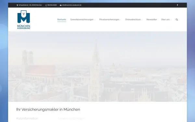Click the location pin icon in top bar
Screen dimensions: 195x122
pyautogui.click(x=17, y=5)
